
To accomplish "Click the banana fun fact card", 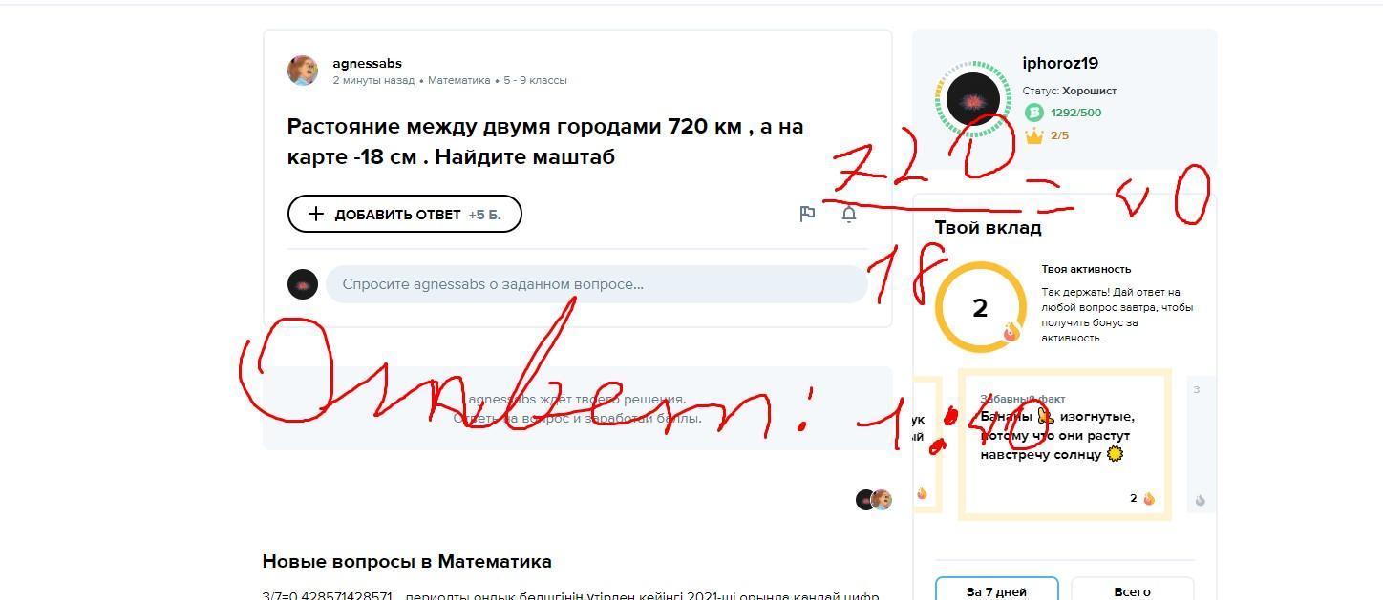I will coord(1065,445).
